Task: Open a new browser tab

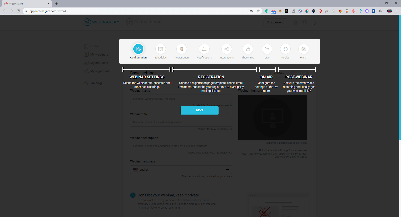Action: point(56,4)
